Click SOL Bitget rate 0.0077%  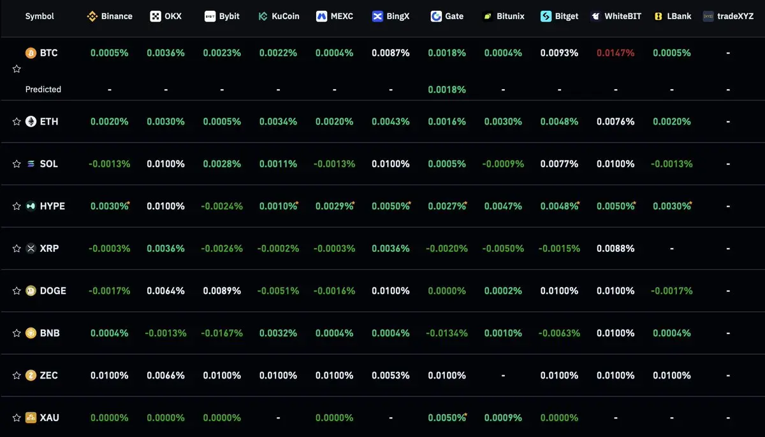(560, 163)
